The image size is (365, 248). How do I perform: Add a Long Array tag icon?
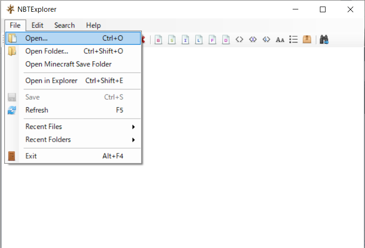(x=266, y=40)
